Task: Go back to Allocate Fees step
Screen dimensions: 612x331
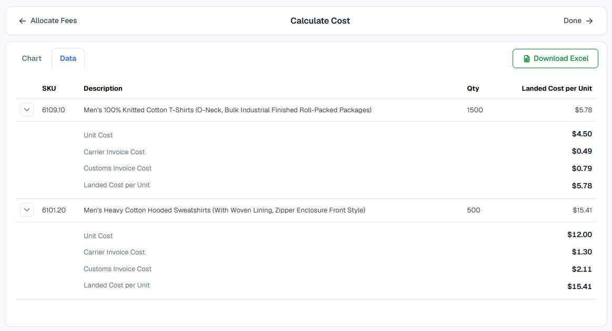Action: click(48, 21)
